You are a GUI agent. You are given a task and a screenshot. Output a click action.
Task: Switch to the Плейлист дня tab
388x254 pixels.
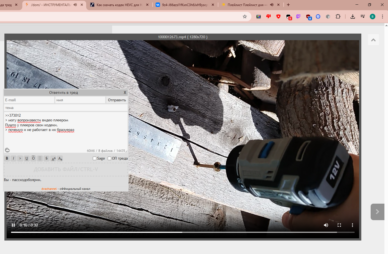246,5
